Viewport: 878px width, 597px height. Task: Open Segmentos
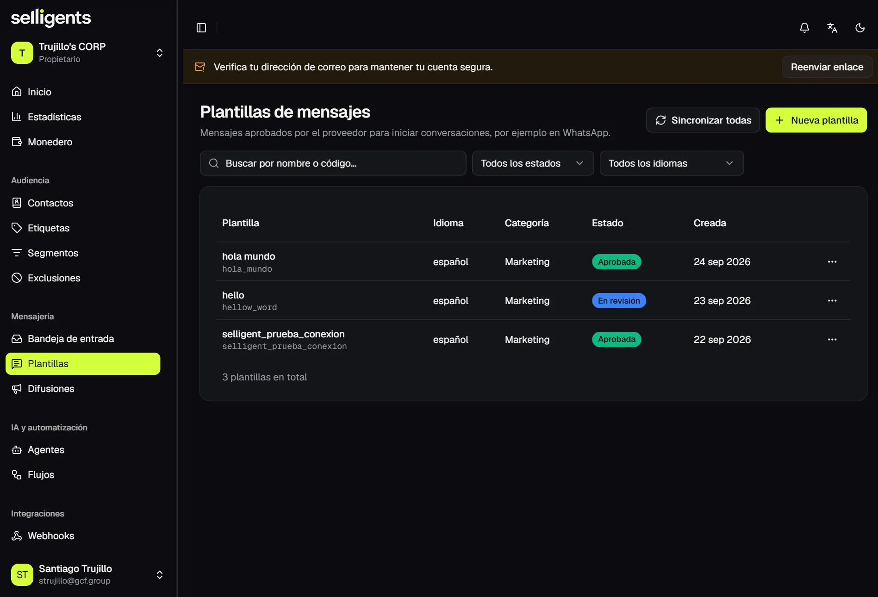click(x=83, y=253)
